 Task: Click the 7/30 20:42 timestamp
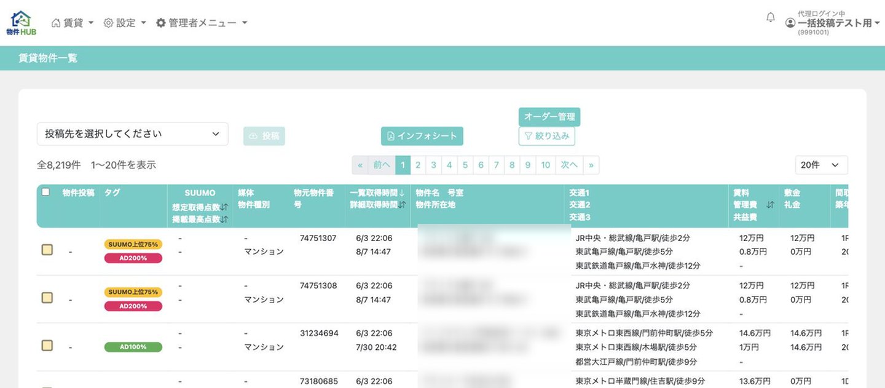[376, 347]
